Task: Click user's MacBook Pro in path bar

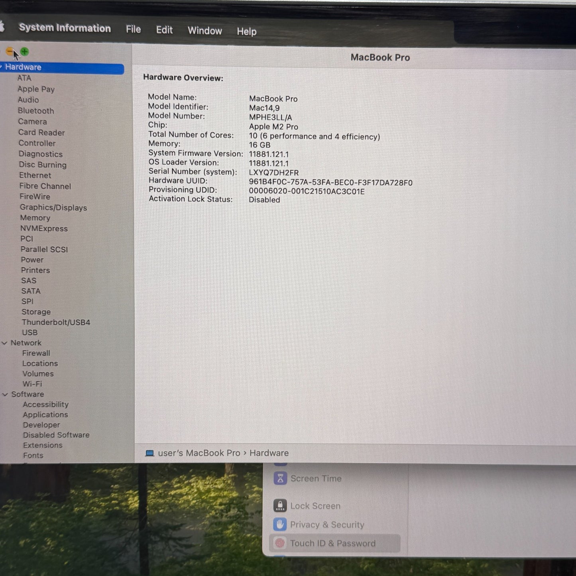Action: coord(199,453)
